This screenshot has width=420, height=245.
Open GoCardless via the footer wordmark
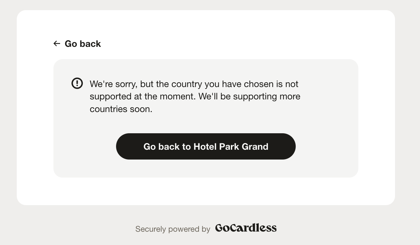pos(246,228)
